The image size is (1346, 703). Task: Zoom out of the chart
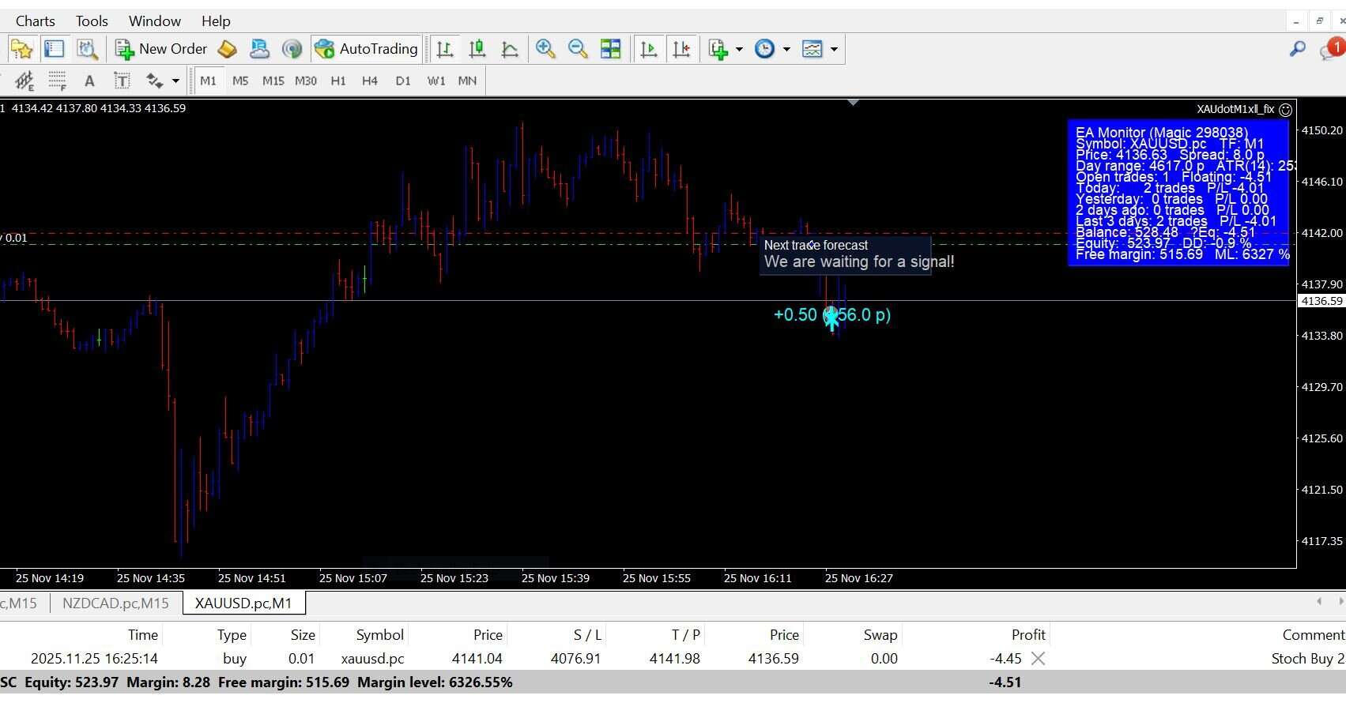[578, 49]
